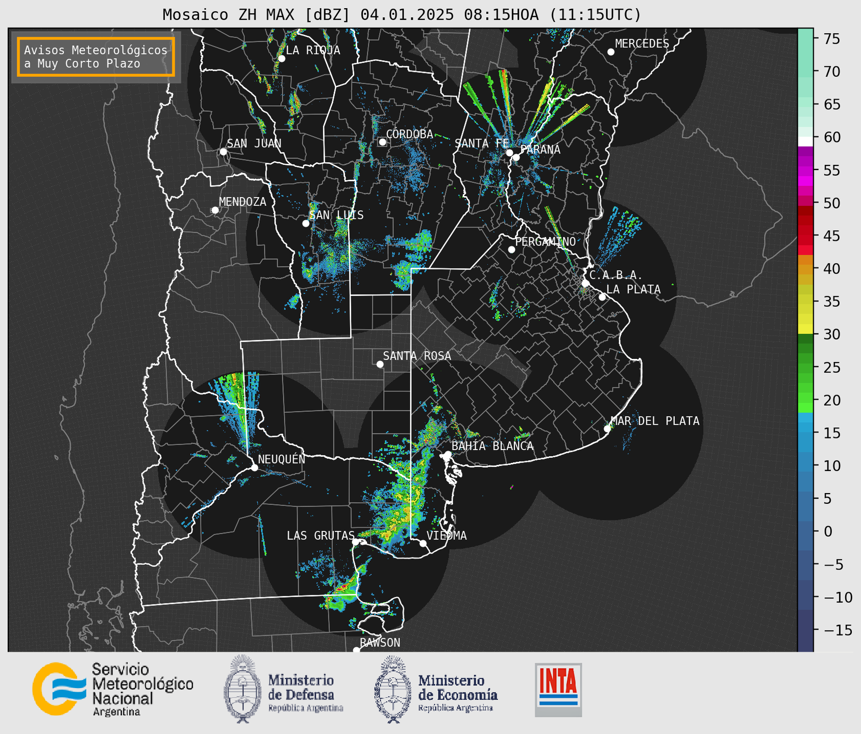Click the La Plata city marker dot
This screenshot has height=734, width=861.
tap(602, 297)
